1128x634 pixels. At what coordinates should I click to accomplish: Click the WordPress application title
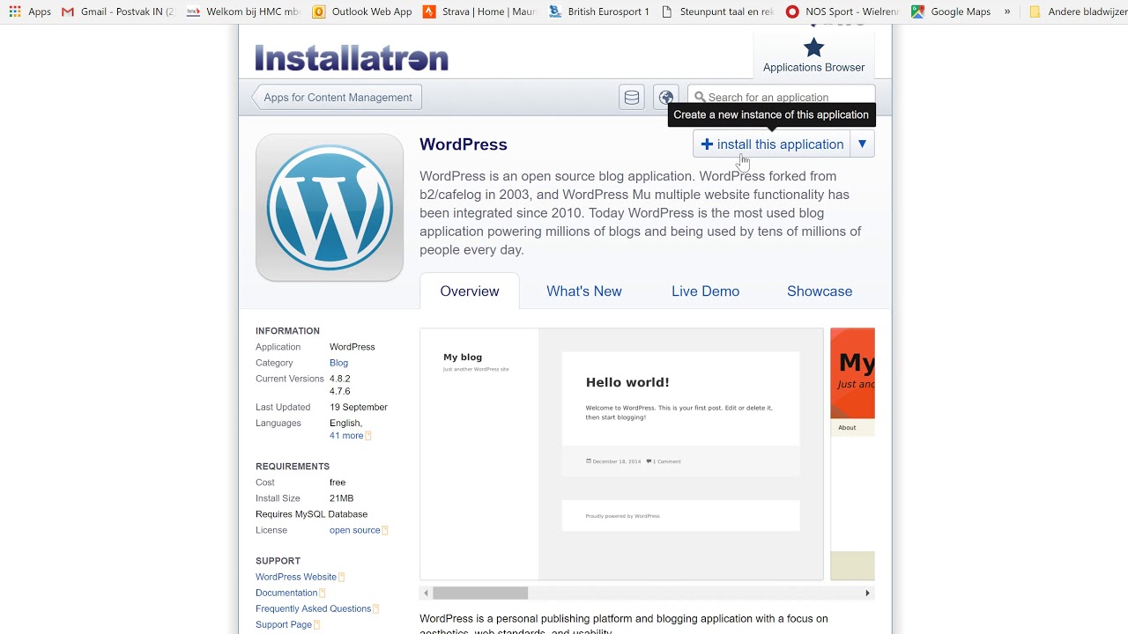(x=464, y=144)
